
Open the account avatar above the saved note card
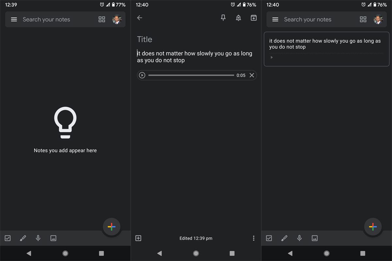pyautogui.click(x=378, y=20)
